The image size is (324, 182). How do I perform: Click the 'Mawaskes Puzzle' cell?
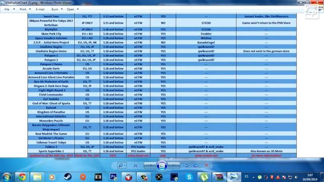[x=51, y=120]
